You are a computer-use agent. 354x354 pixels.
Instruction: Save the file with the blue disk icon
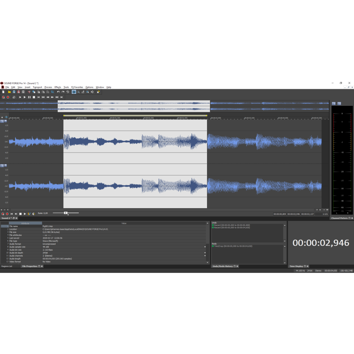[x=14, y=92]
